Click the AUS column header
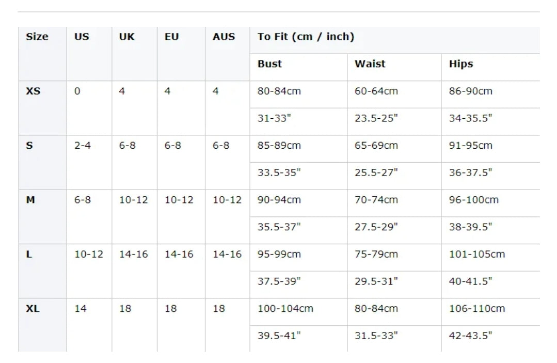The height and width of the screenshot is (363, 557). tap(224, 37)
